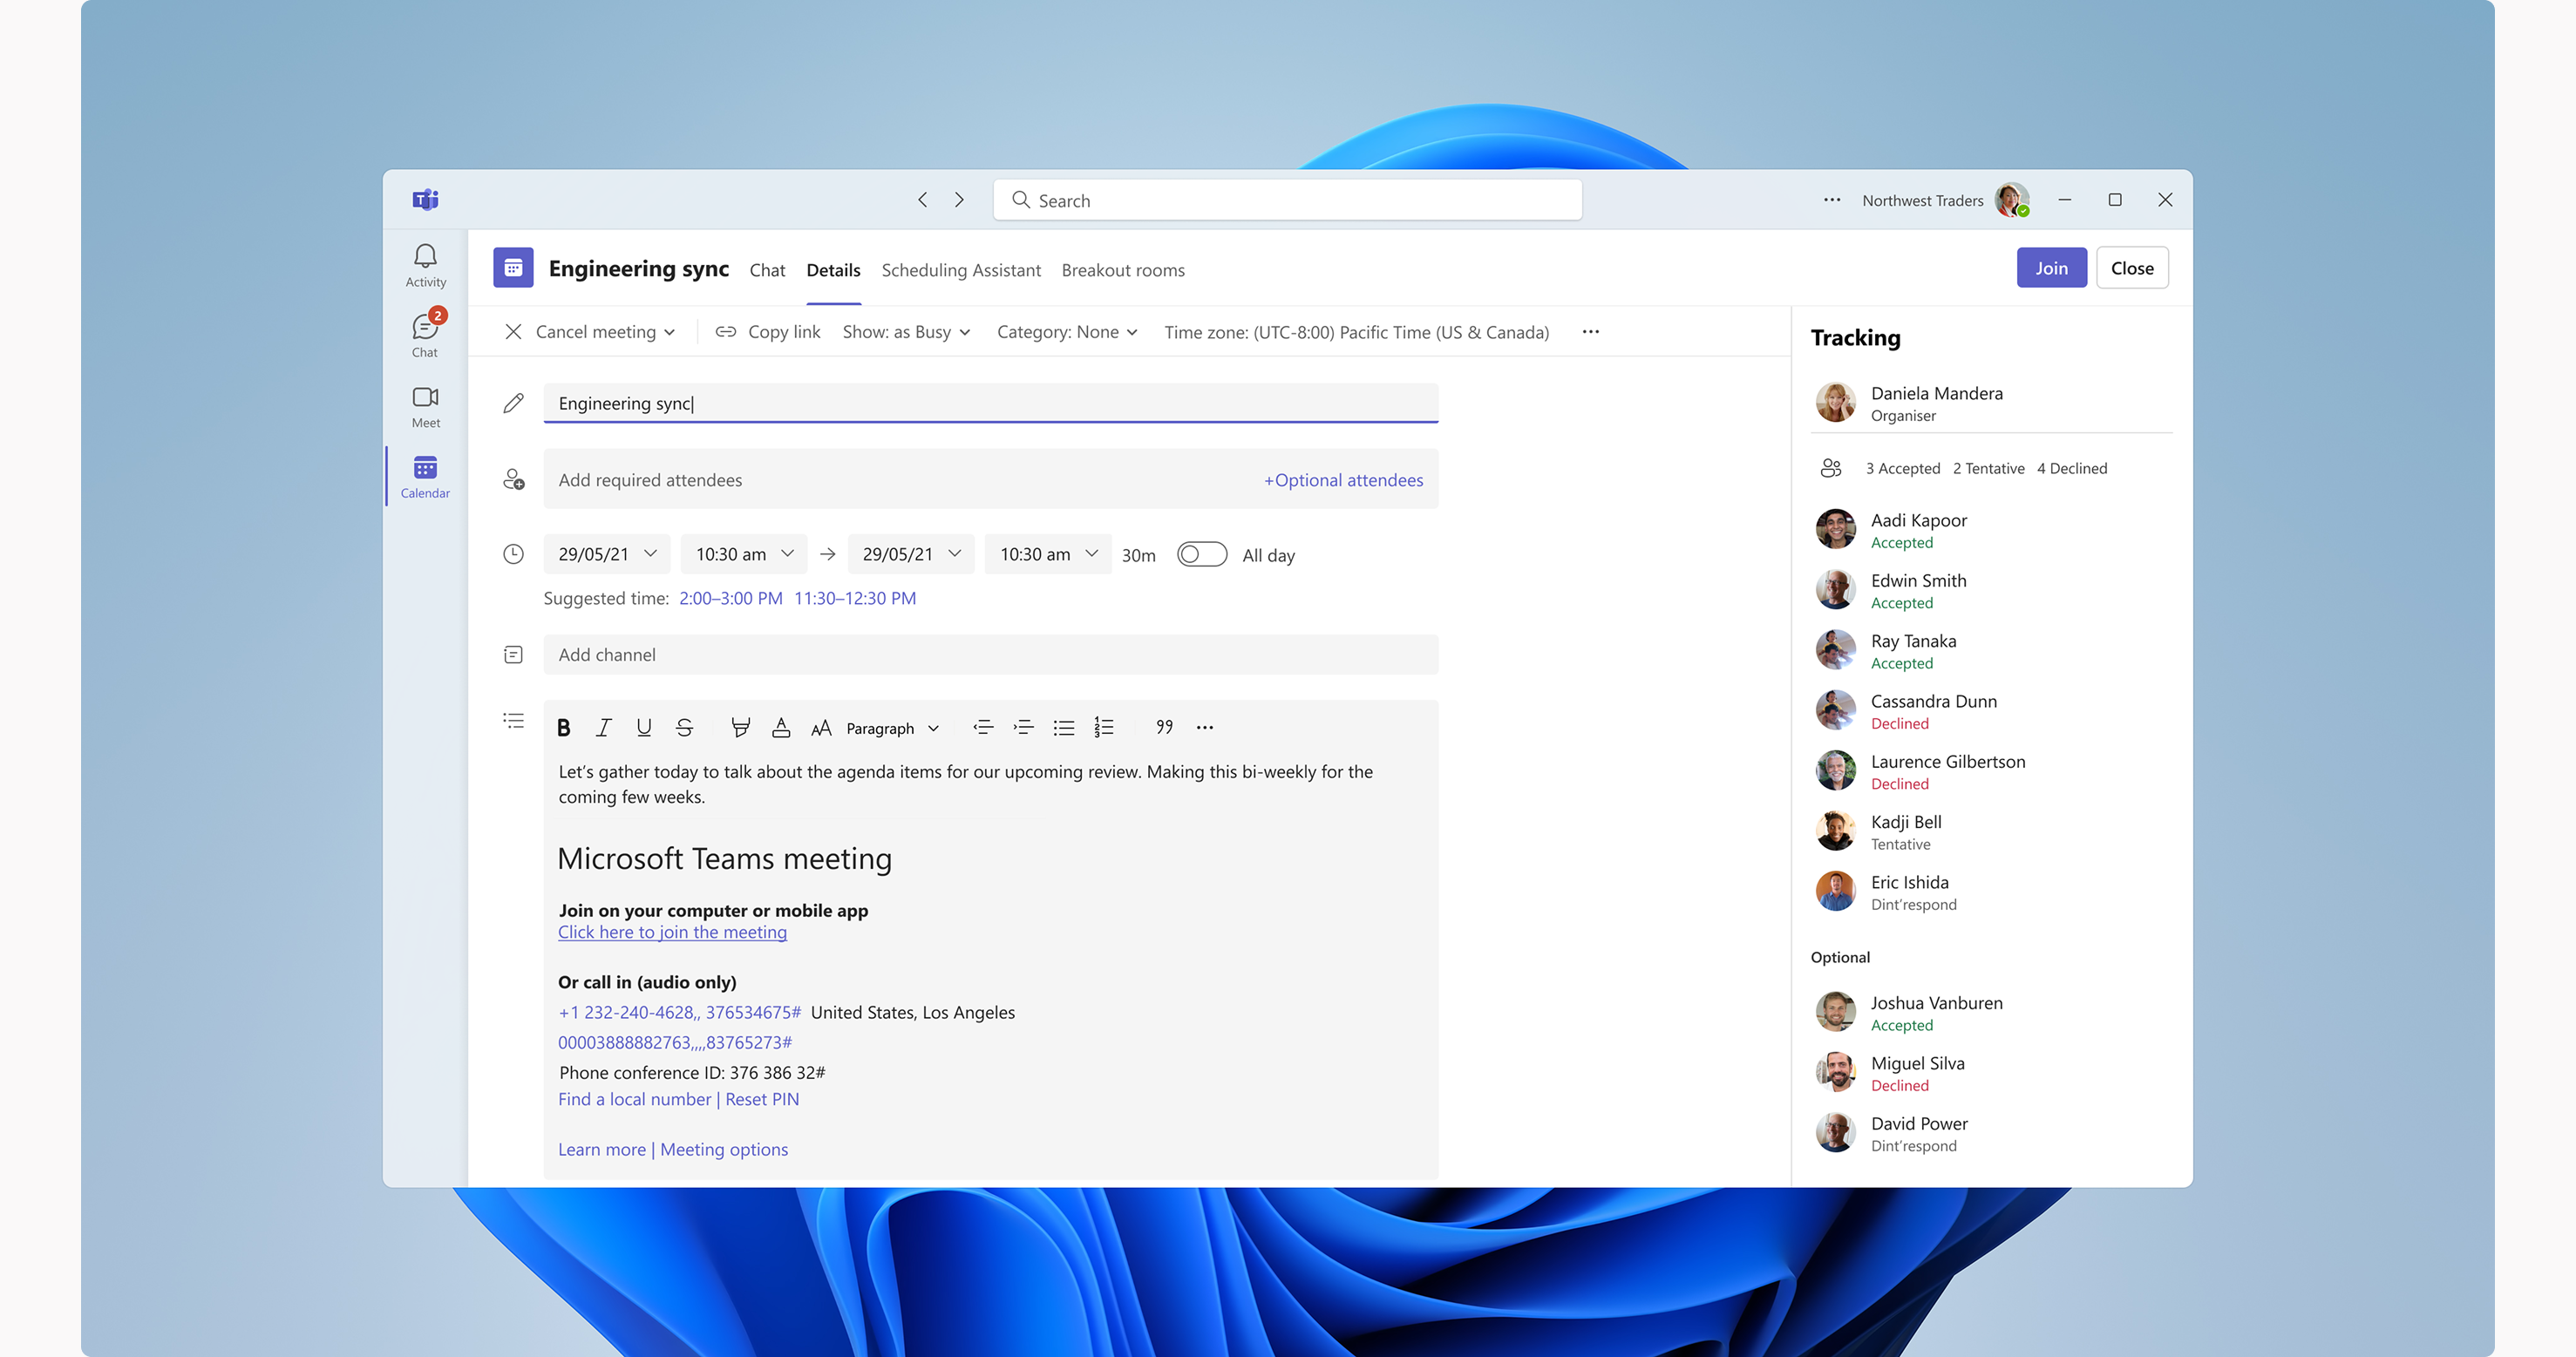Apply underline formatting
Image resolution: width=2576 pixels, height=1357 pixels.
(x=643, y=728)
